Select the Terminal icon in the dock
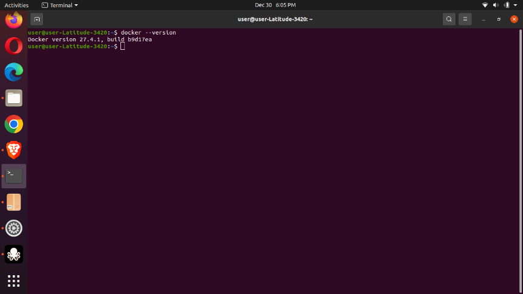Image resolution: width=523 pixels, height=294 pixels. point(13,176)
